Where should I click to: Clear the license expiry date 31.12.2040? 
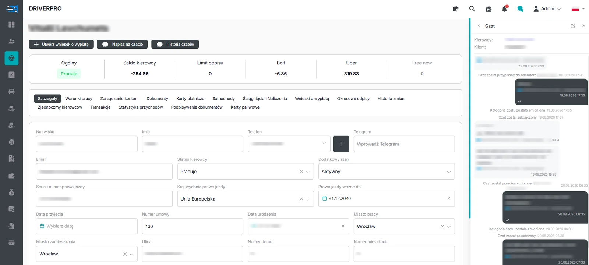tap(449, 198)
